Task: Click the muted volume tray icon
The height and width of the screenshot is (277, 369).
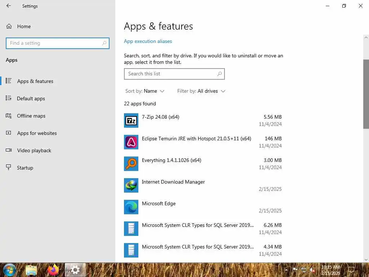Action: [x=312, y=270]
